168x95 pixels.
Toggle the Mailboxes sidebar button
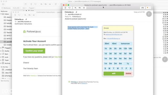coord(6,8)
